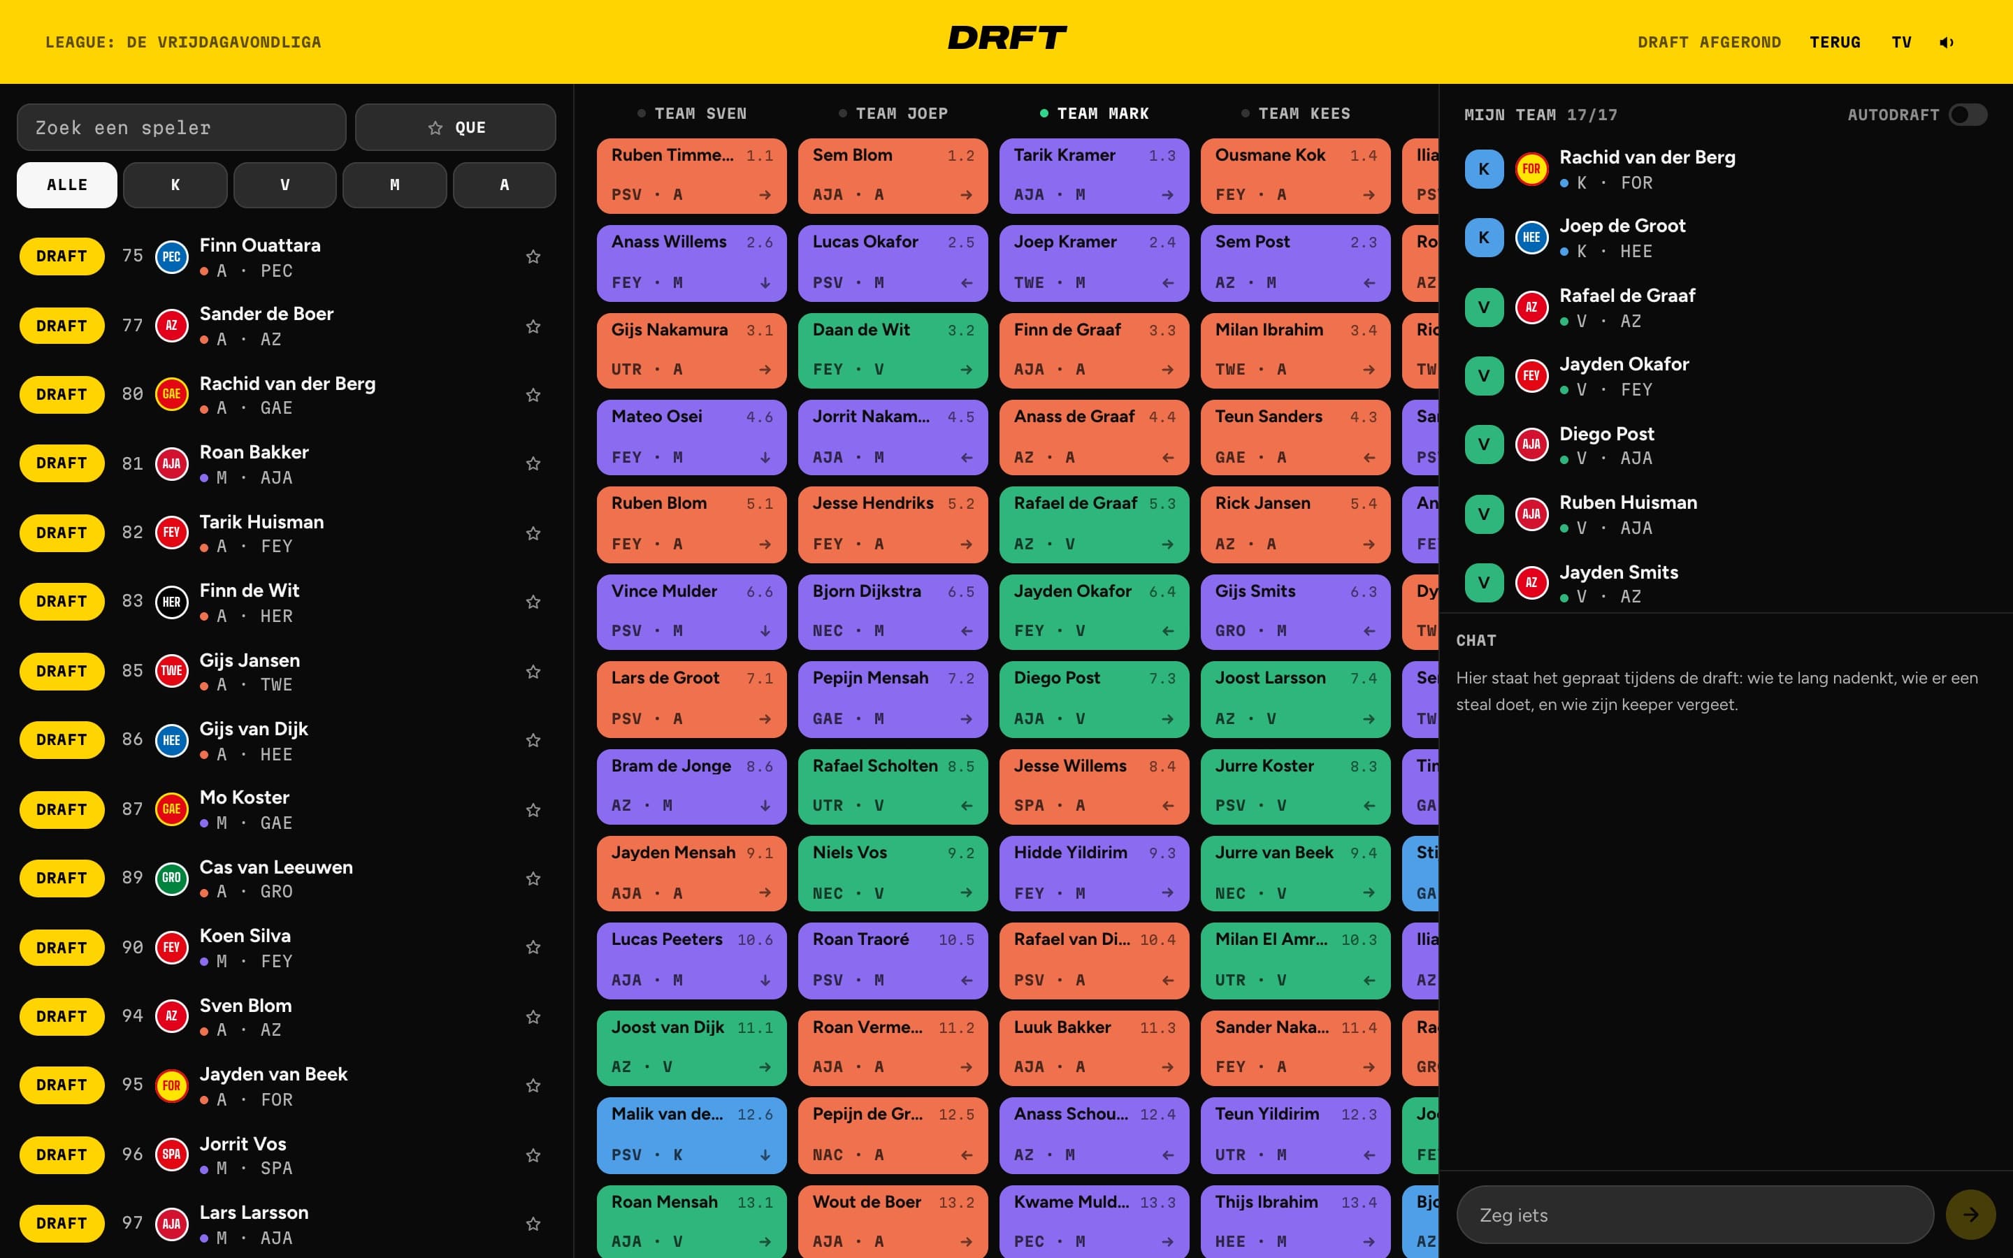2013x1258 pixels.
Task: Draft Gijs van Dijk
Action: tap(62, 739)
